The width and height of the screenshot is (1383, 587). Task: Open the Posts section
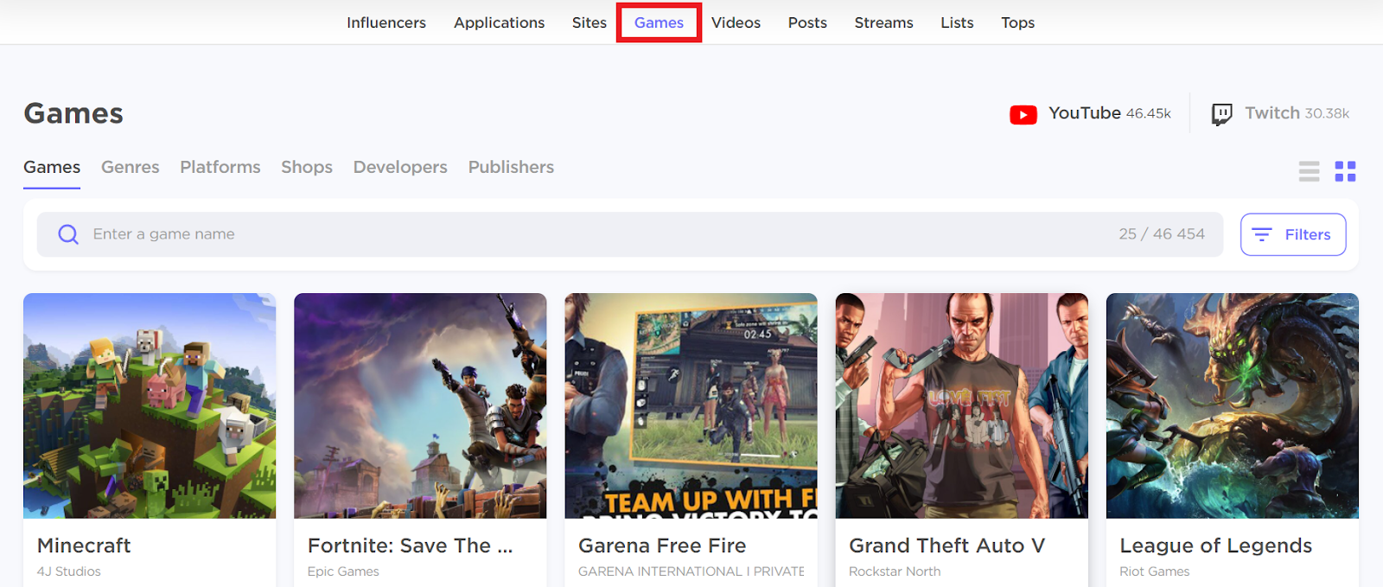pos(807,22)
